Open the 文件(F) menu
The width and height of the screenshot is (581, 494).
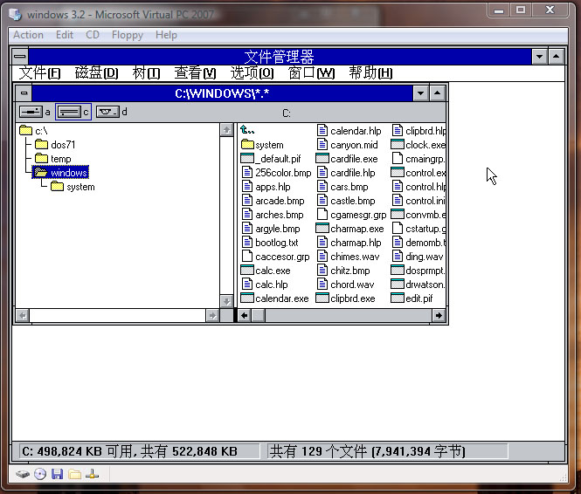(39, 73)
